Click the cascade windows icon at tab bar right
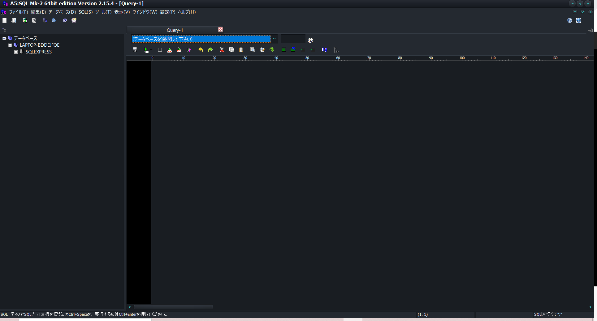The width and height of the screenshot is (597, 321). (x=590, y=30)
